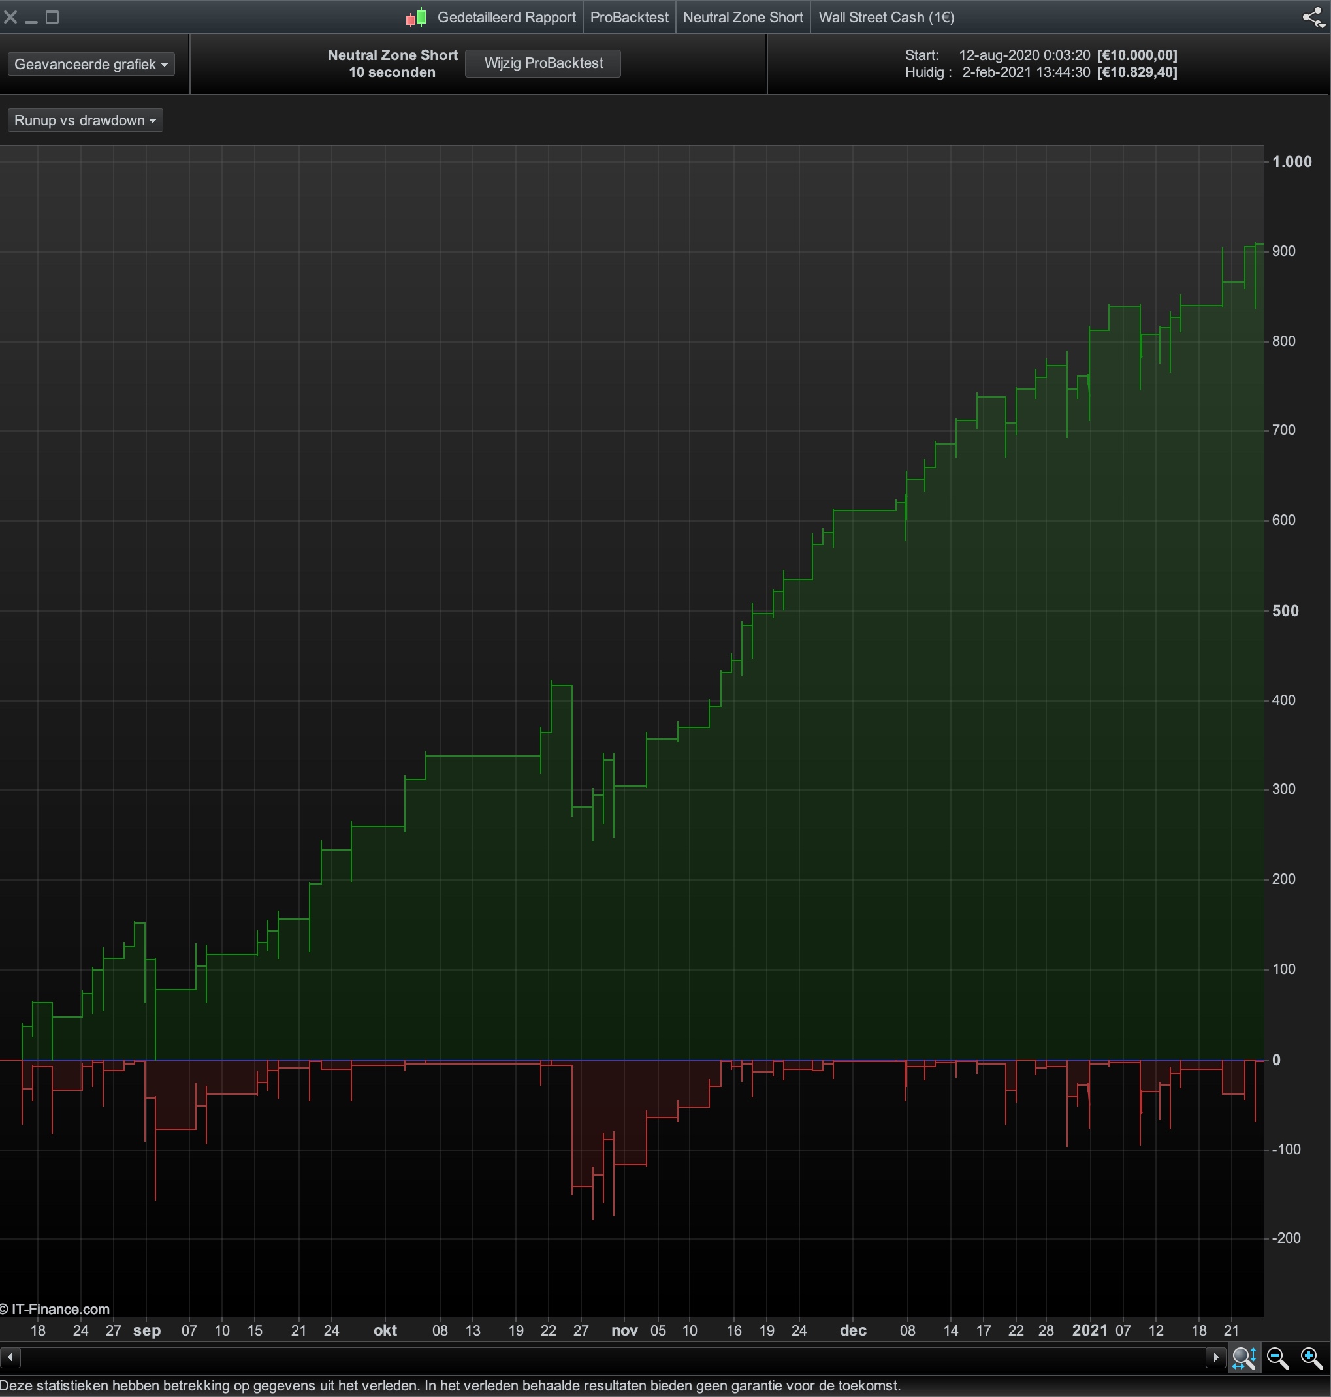Viewport: 1331px width, 1397px height.
Task: Select the ProBacktest title tab
Action: [629, 17]
